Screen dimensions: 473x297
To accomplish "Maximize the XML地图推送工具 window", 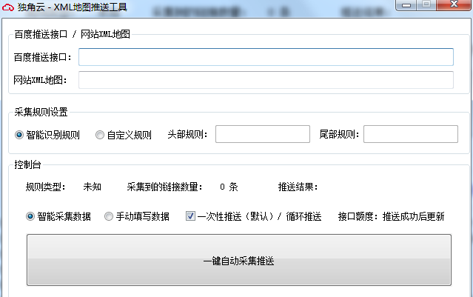I will tap(427, 5).
